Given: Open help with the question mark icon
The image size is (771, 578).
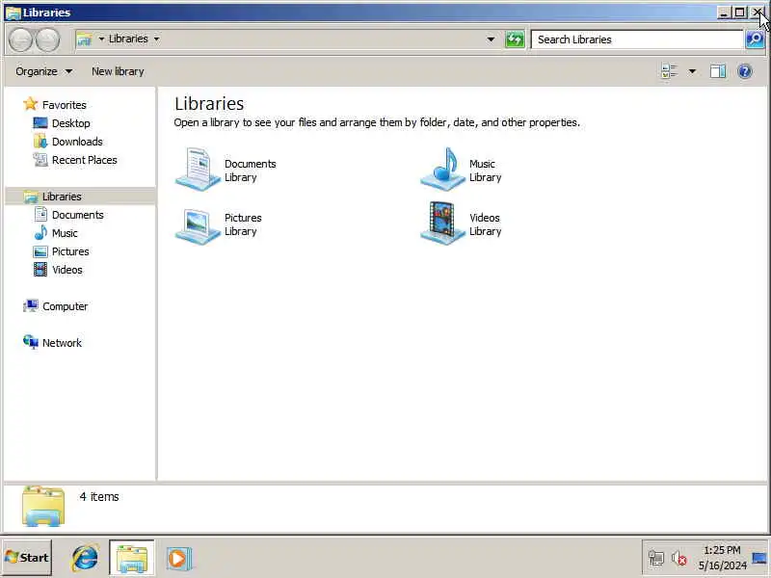Looking at the screenshot, I should tap(745, 71).
